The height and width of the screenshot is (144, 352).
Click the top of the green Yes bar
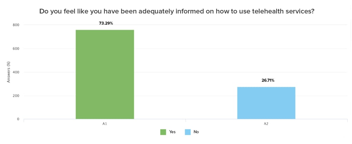coord(105,31)
